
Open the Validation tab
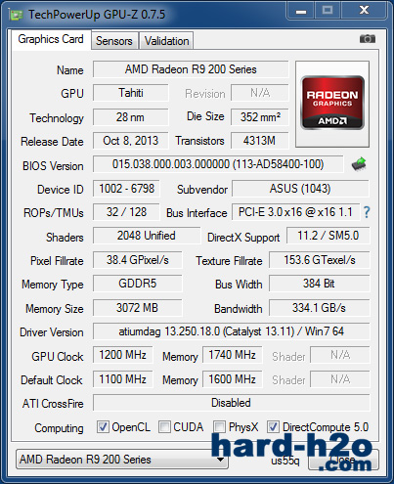(166, 41)
